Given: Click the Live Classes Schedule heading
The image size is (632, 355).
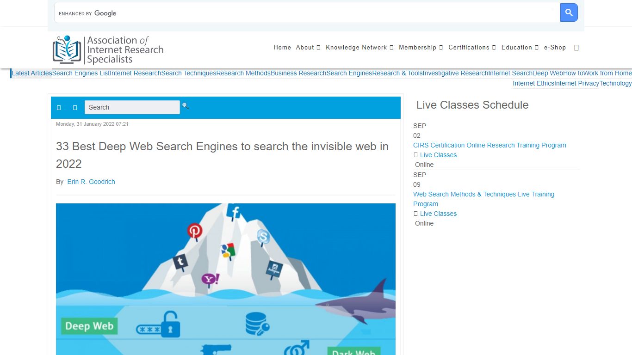Looking at the screenshot, I should coord(472,105).
